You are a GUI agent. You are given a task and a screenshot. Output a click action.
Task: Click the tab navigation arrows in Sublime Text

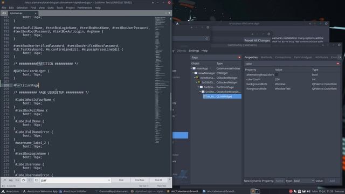(x=4, y=13)
